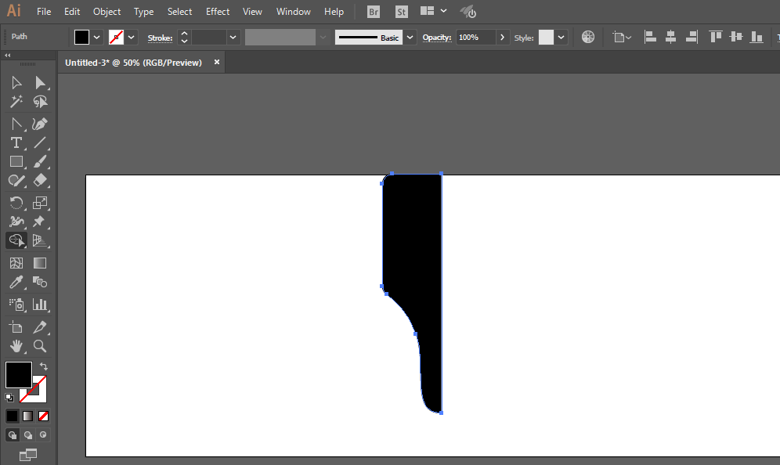Pick the Magic Wand tool

click(x=16, y=102)
